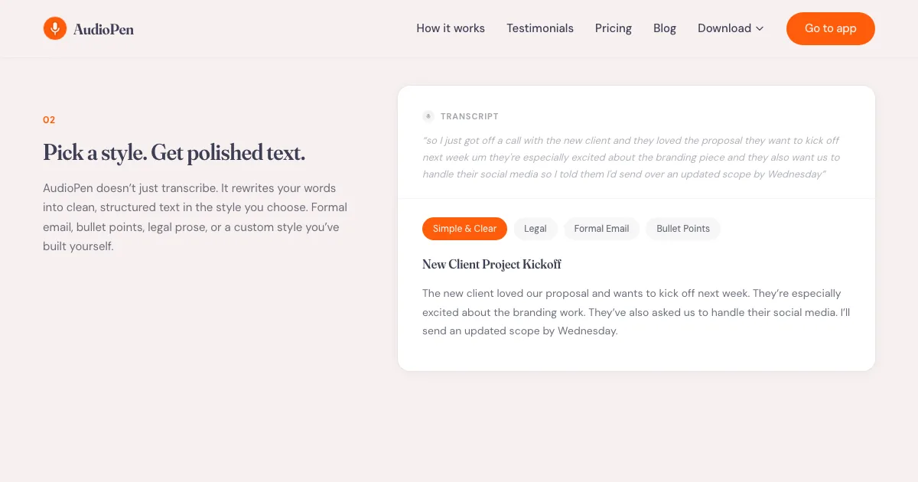Image resolution: width=918 pixels, height=482 pixels.
Task: Visit the Blog from the navigation
Action: 665,28
